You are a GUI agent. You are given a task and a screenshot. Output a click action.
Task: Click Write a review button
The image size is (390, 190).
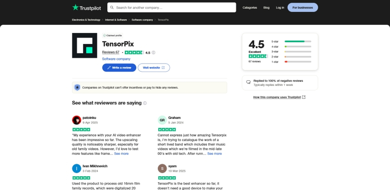pyautogui.click(x=119, y=68)
